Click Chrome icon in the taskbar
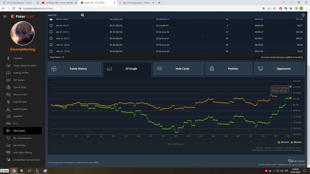 14,171
